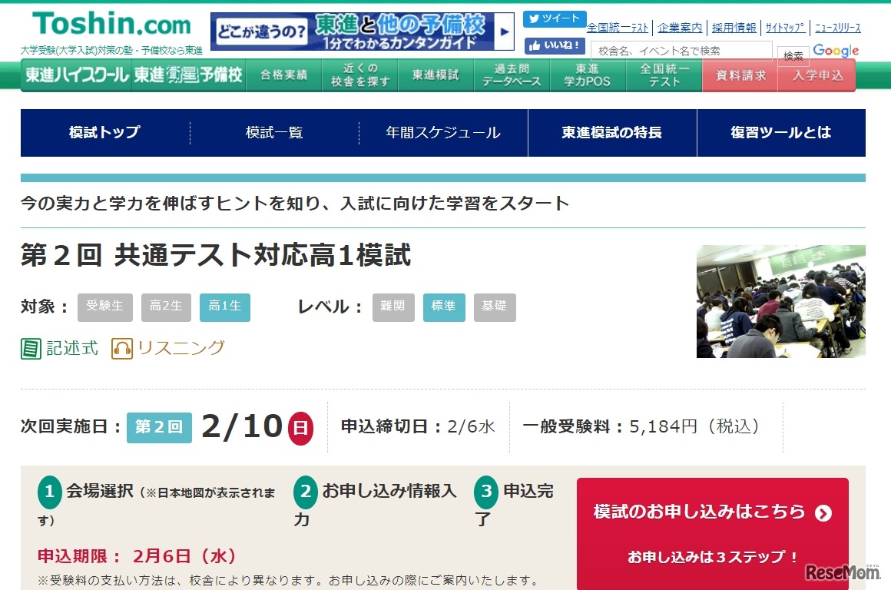Switch to the 模試一覧 tab
This screenshot has width=891, height=590.
pos(273,132)
